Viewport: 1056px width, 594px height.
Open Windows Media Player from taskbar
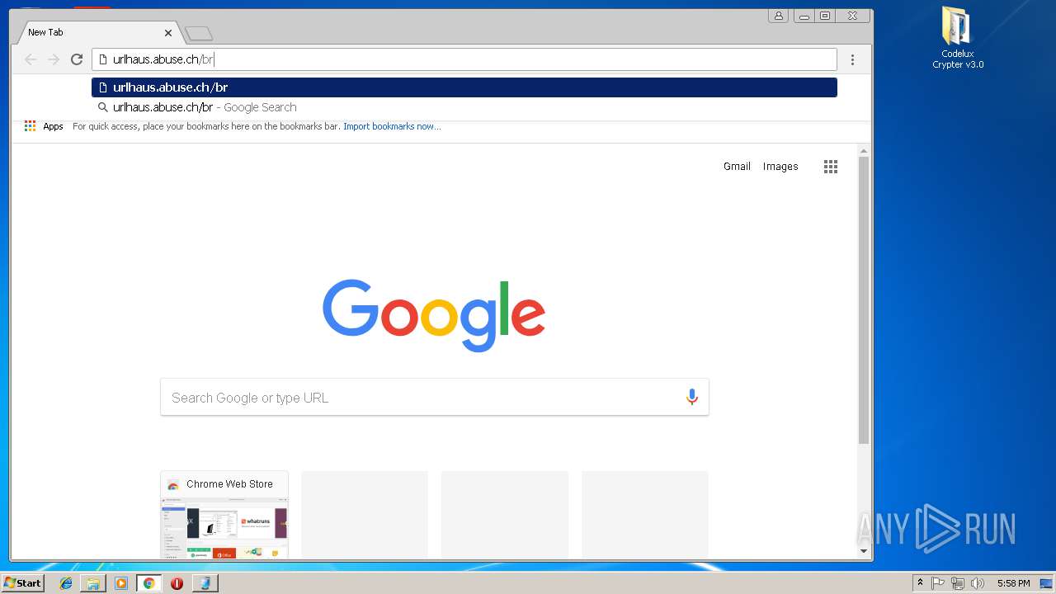tap(121, 583)
